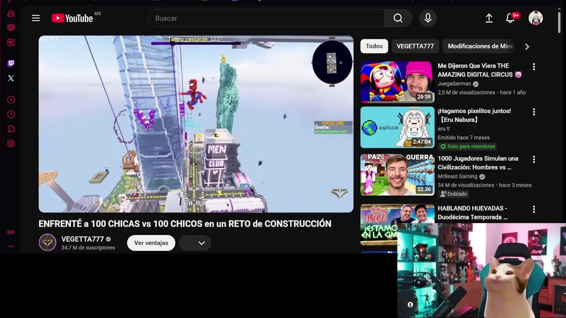This screenshot has width=566, height=318.
Task: Open the 1000 Jugadores Simulan video title
Action: pos(478,163)
